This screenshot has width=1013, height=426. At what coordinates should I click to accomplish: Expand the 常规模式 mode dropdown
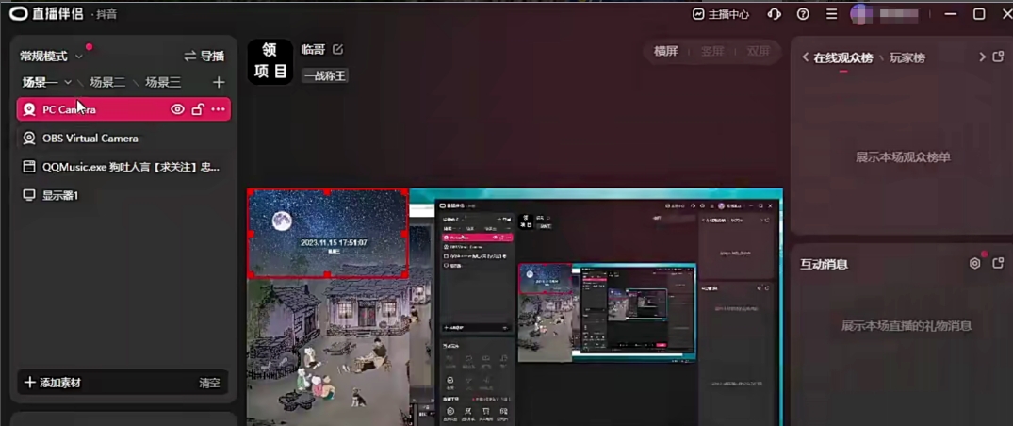(x=79, y=57)
